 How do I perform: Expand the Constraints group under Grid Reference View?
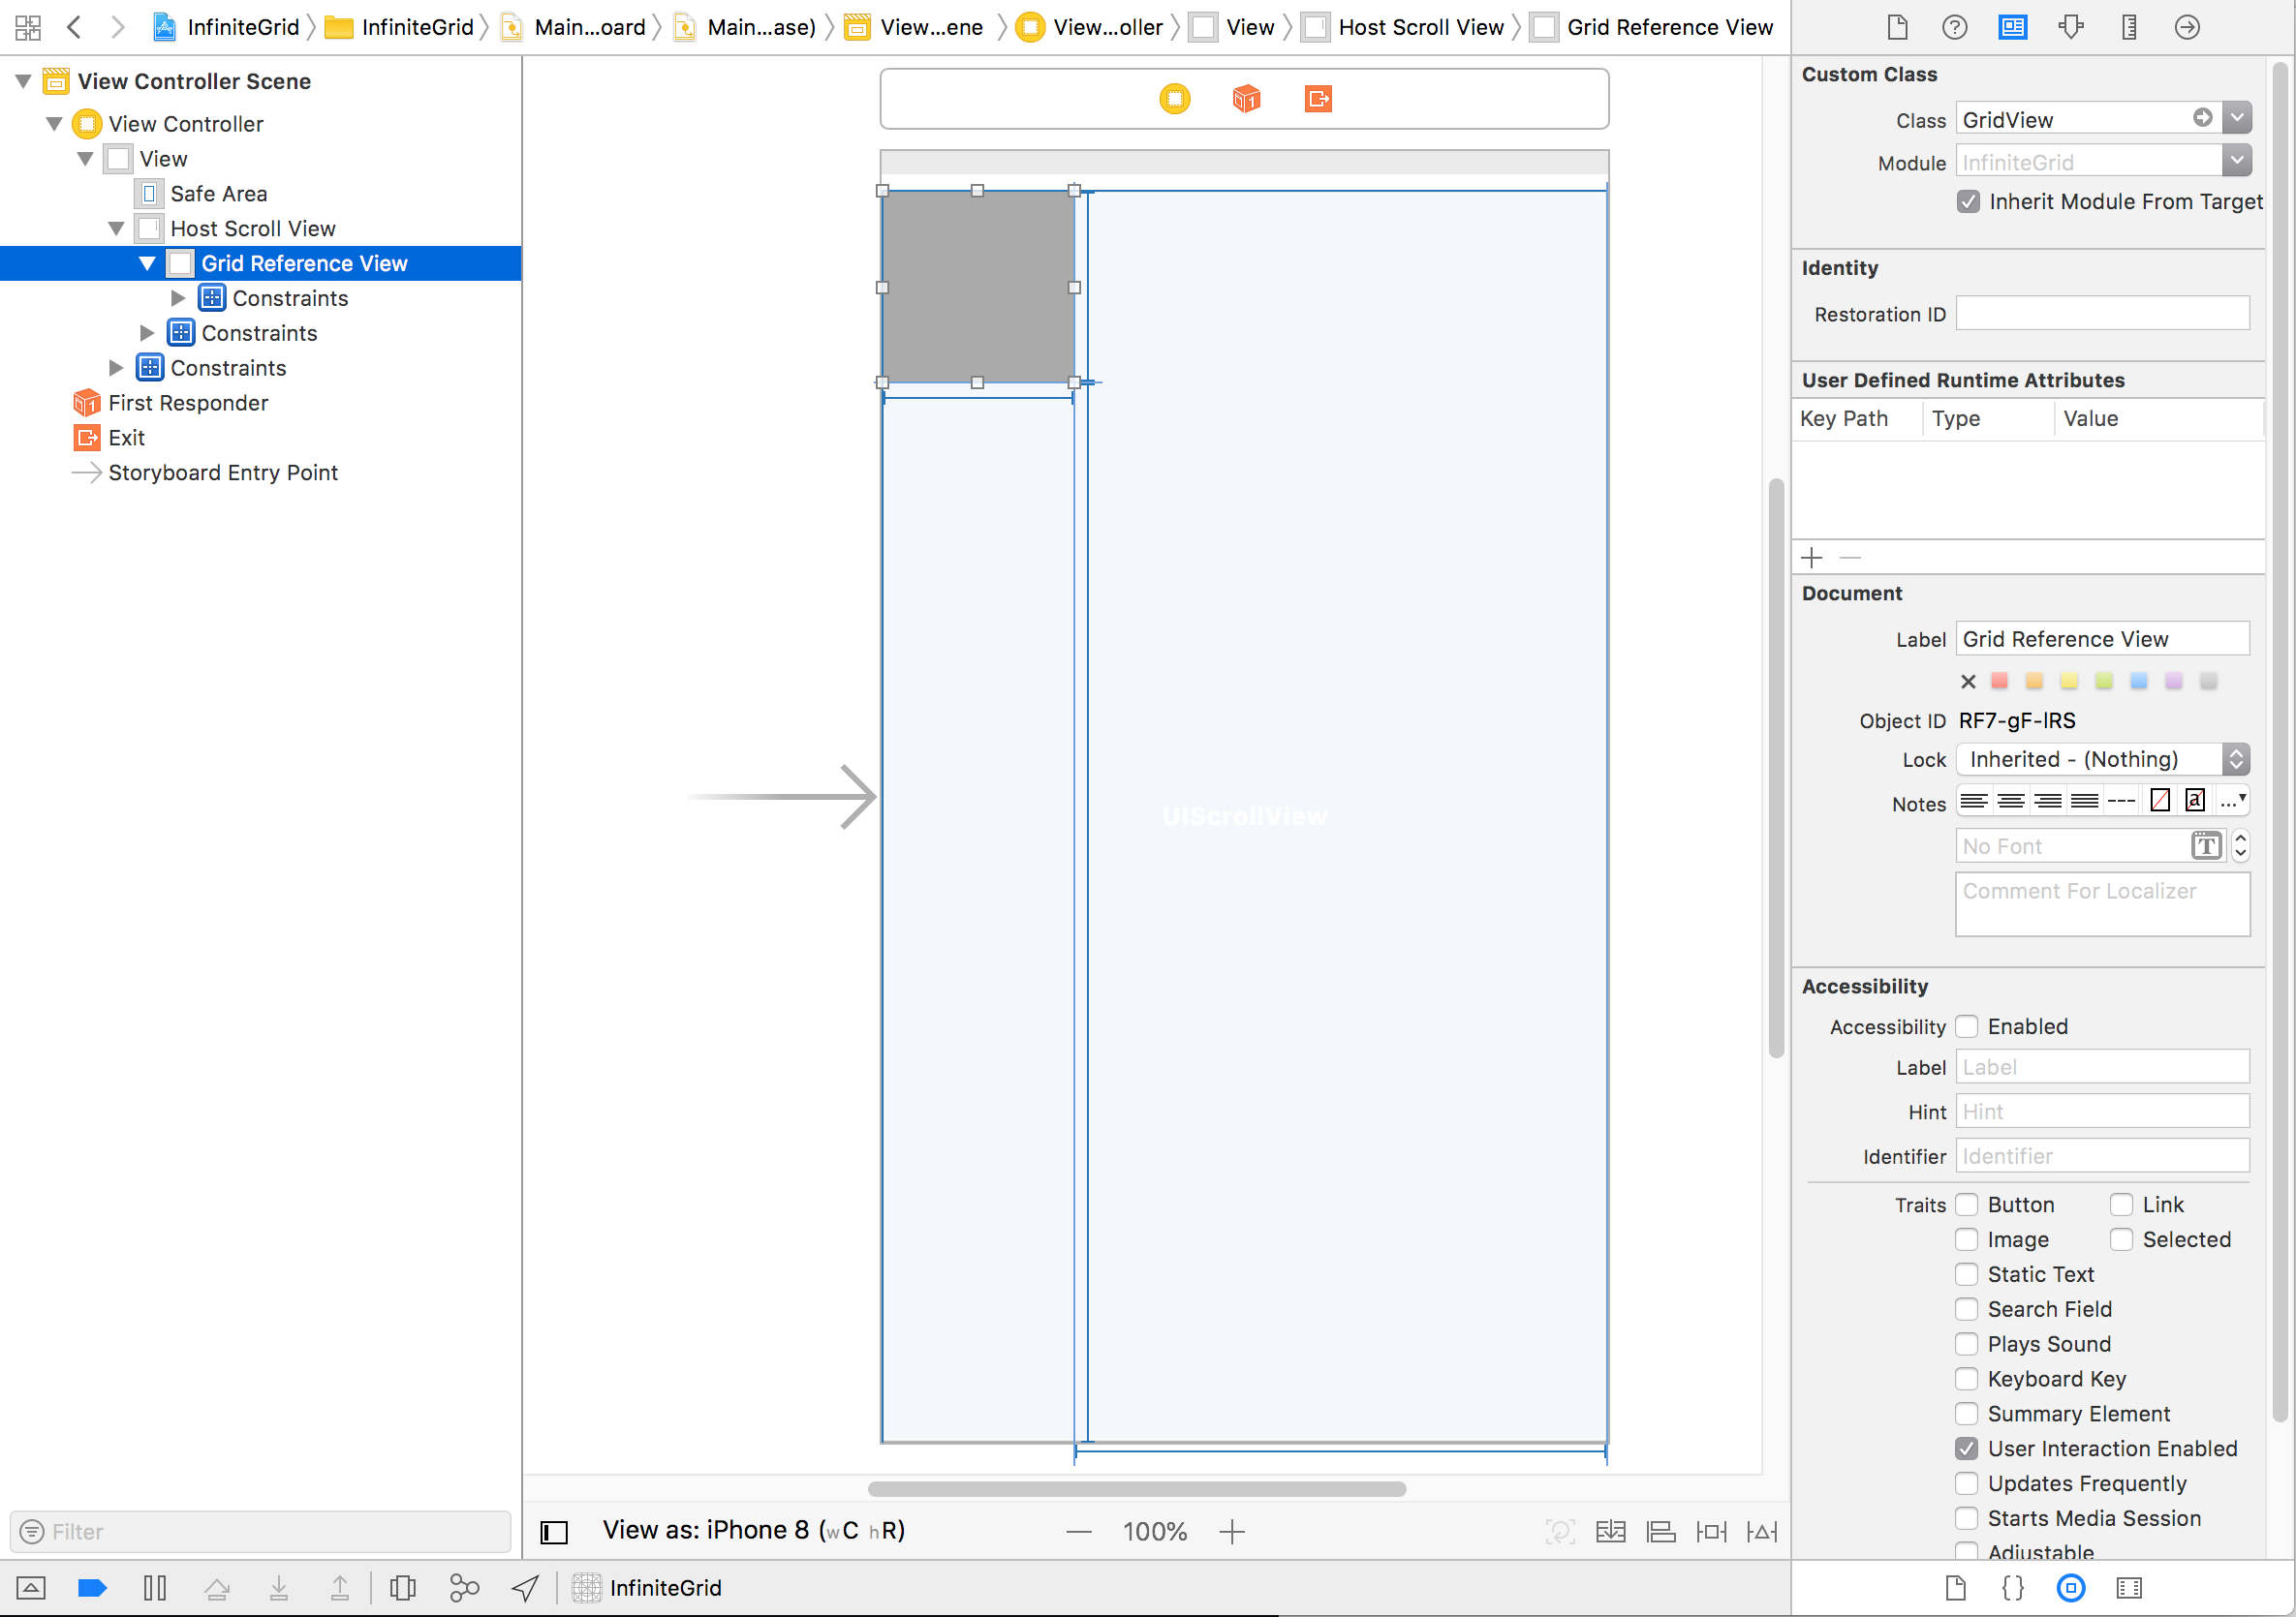coord(177,298)
